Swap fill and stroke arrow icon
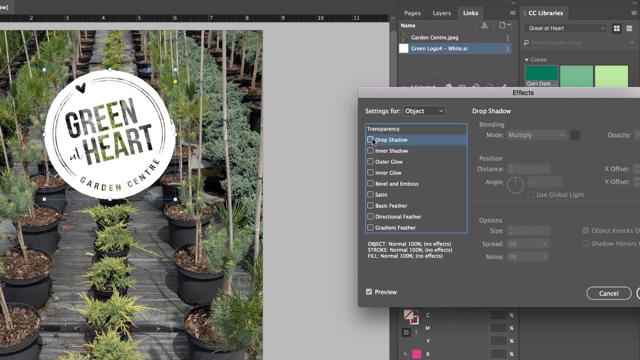The width and height of the screenshot is (640, 360). point(417,312)
